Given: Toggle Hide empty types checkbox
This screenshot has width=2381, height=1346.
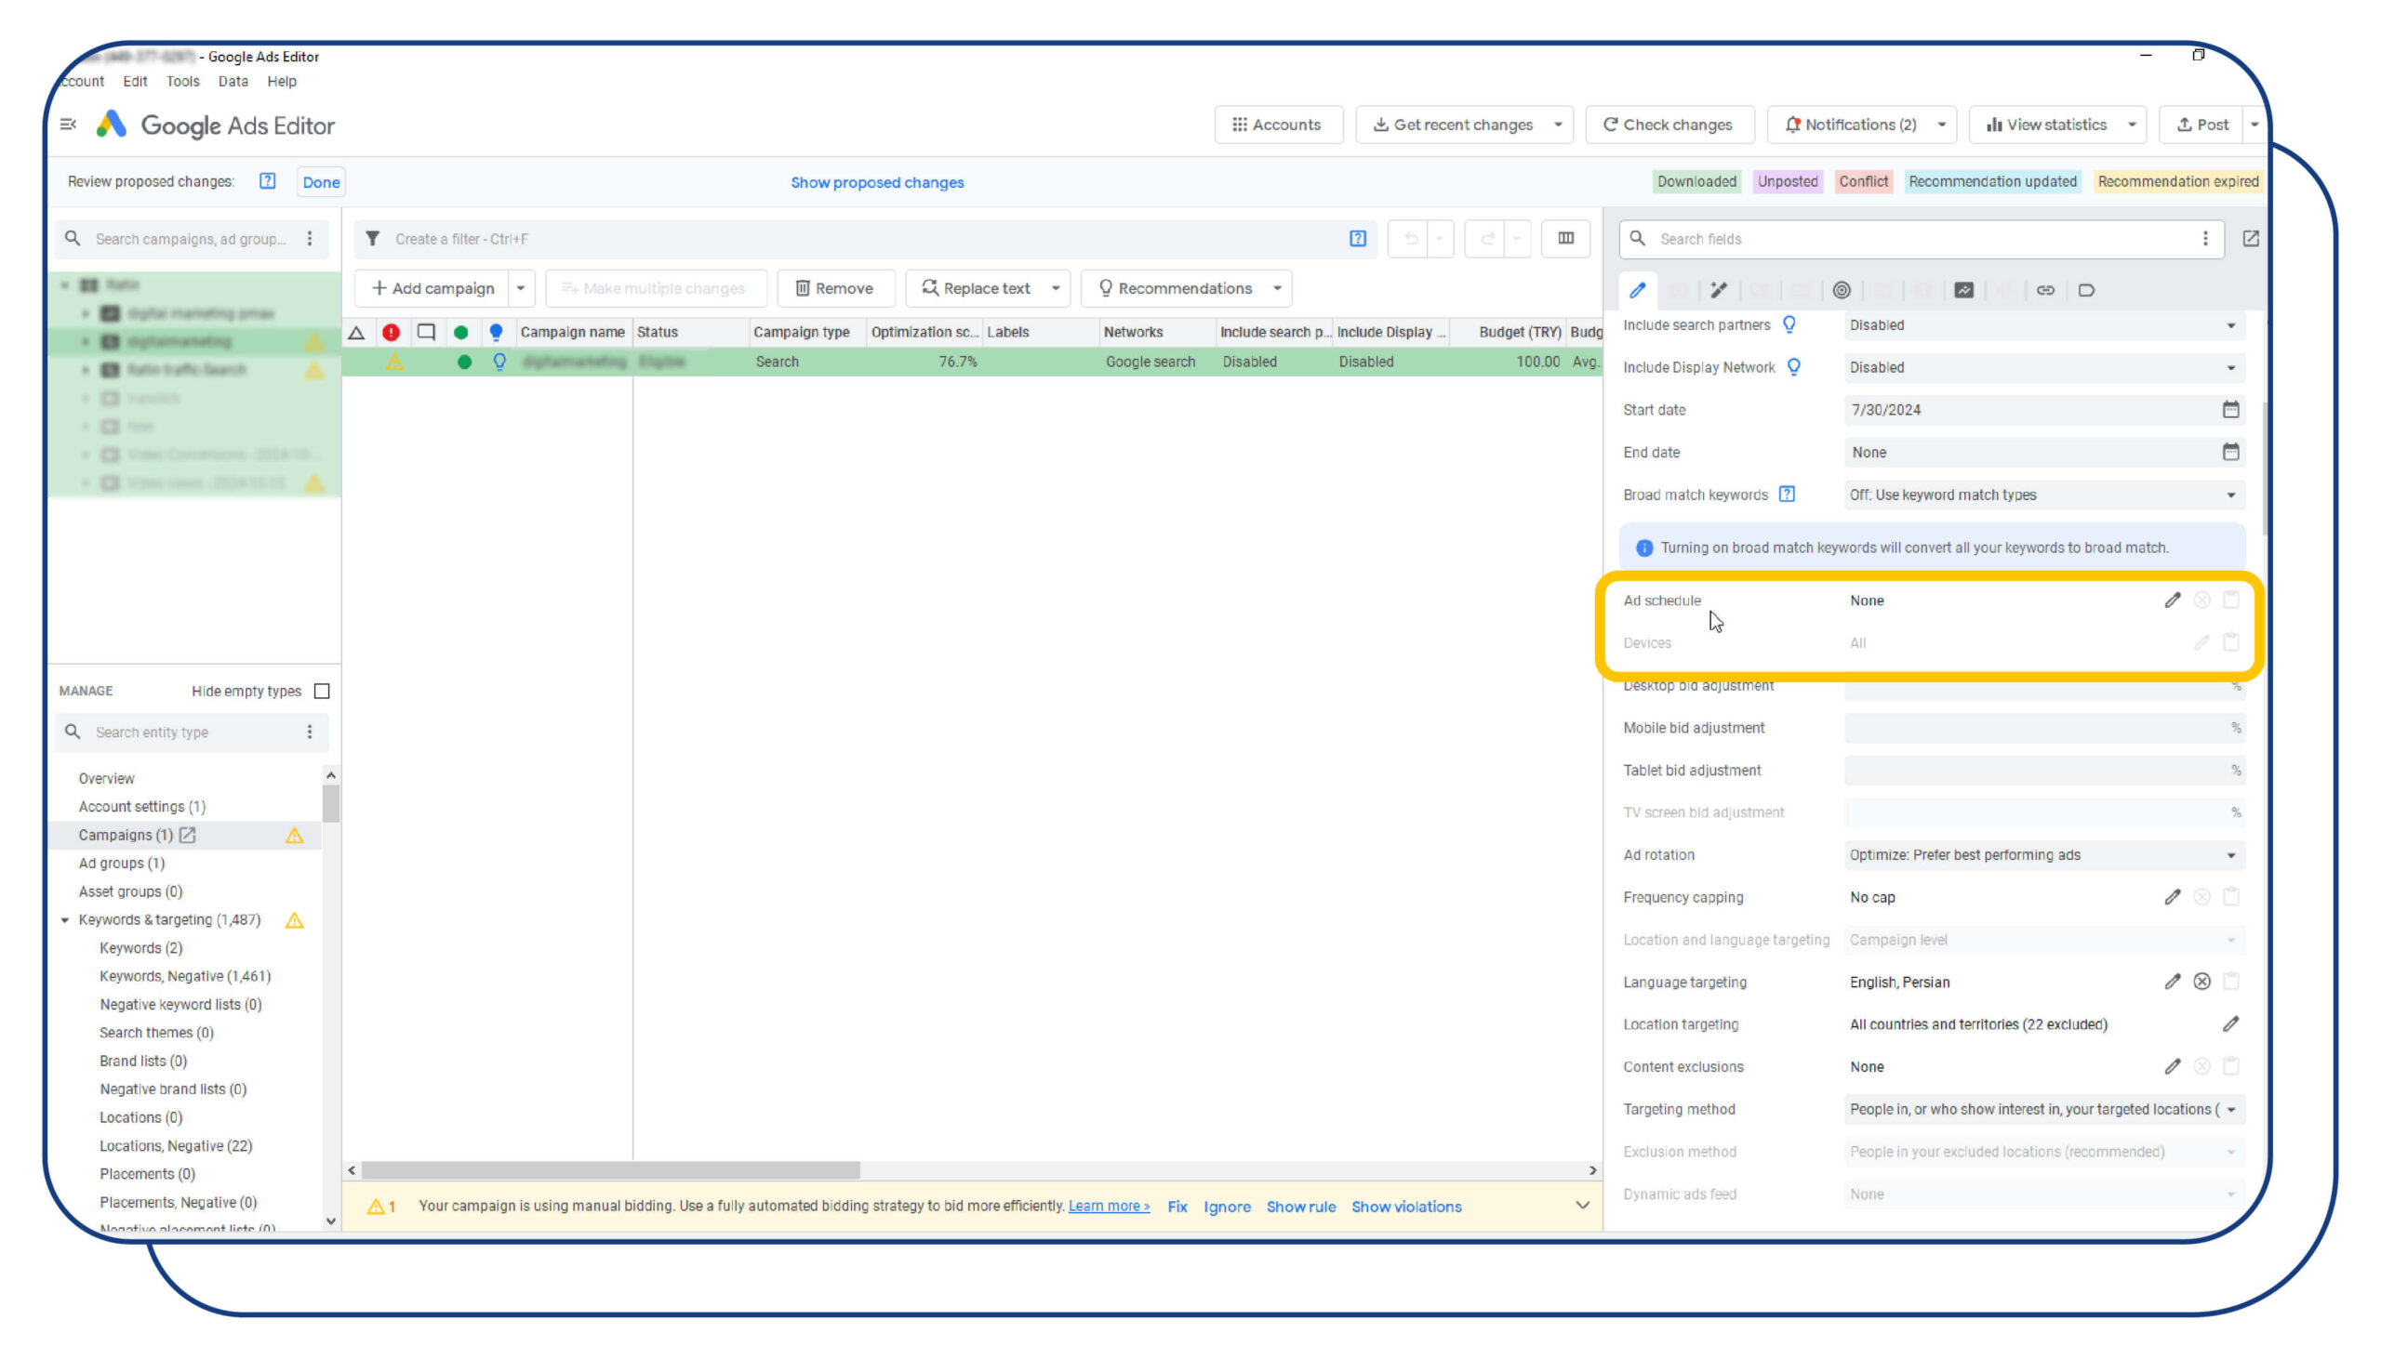Looking at the screenshot, I should [x=323, y=691].
